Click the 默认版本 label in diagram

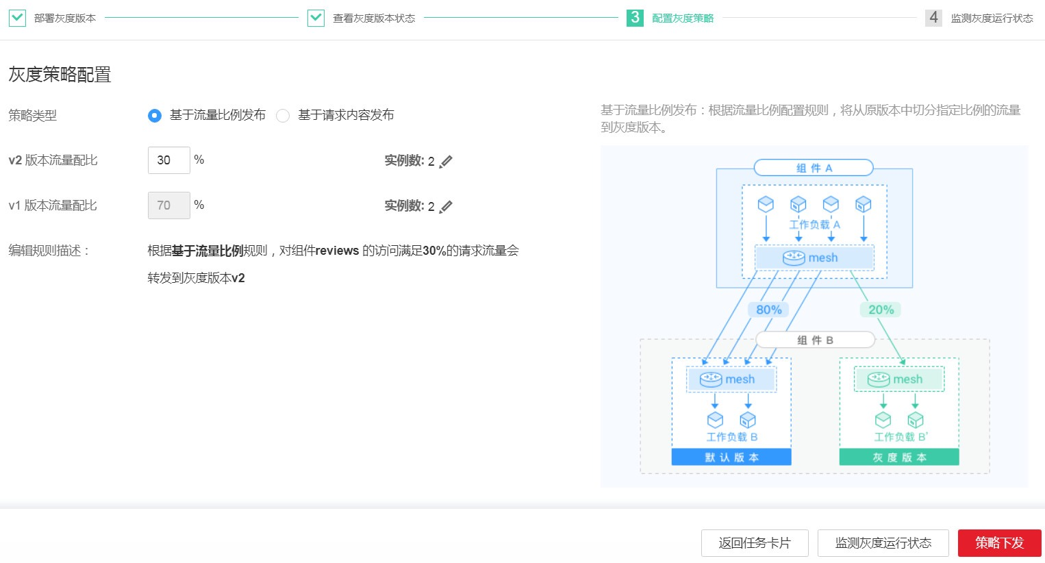731,458
